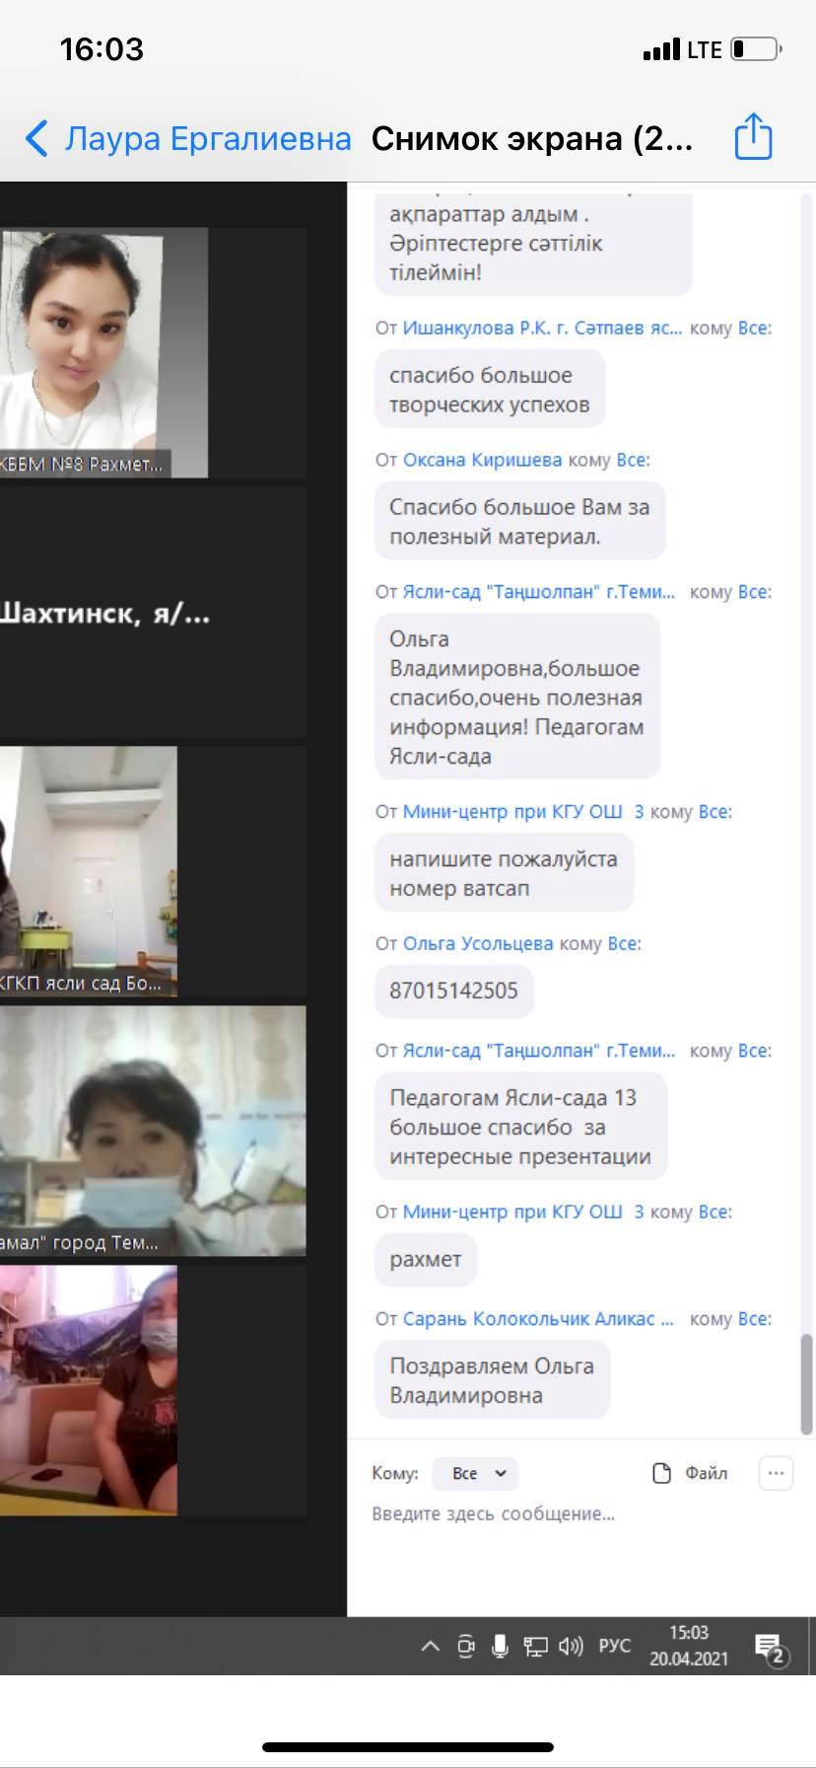Image resolution: width=816 pixels, height=1768 pixels.
Task: Open the taskbar clock and date
Action: (688, 1646)
